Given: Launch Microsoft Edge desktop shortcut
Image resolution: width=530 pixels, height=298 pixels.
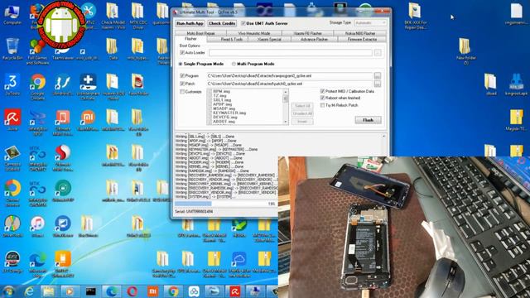Looking at the screenshot, I should pos(37,264).
